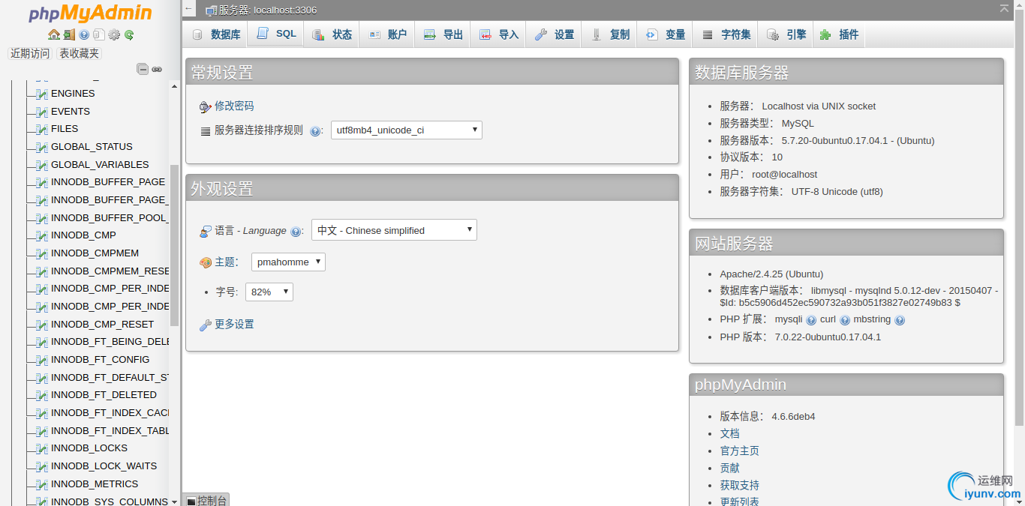Image resolution: width=1025 pixels, height=506 pixels.
Task: Select the INNODB_CMP table
Action: (x=83, y=235)
